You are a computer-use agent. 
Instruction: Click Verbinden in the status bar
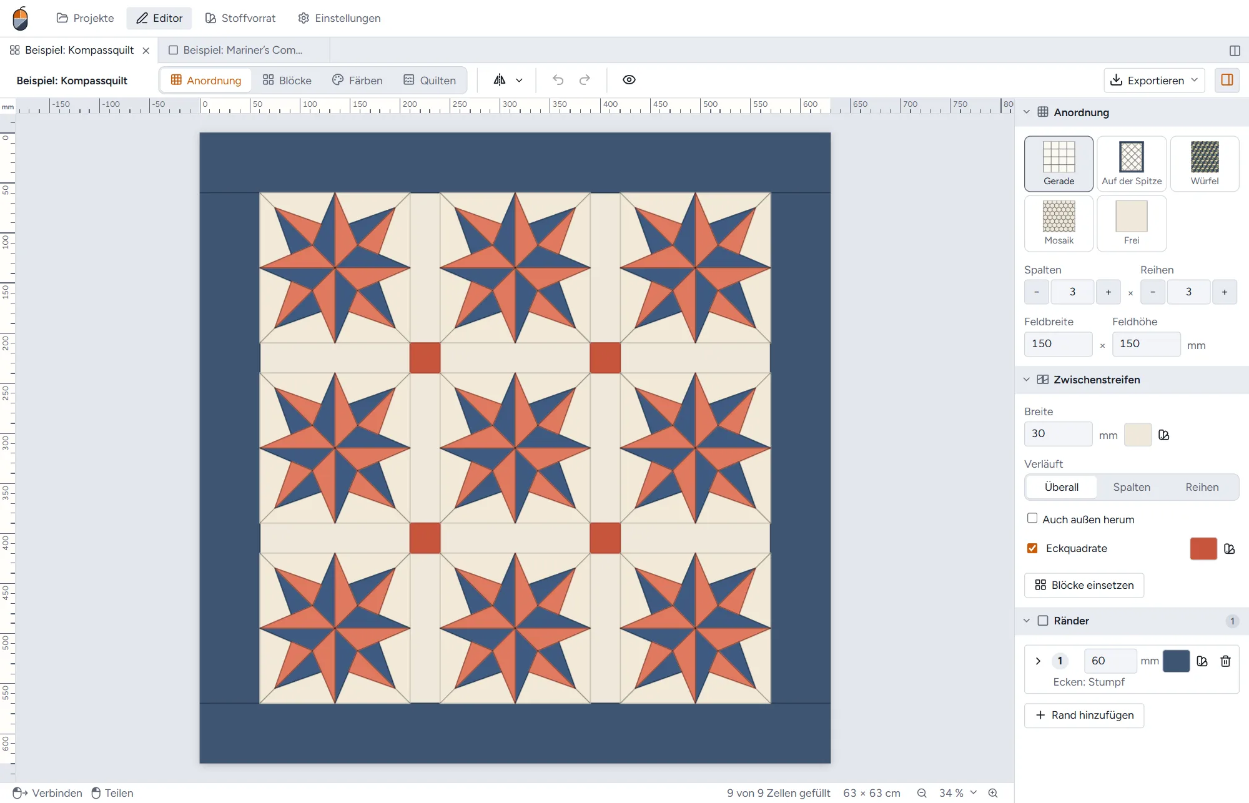point(47,793)
